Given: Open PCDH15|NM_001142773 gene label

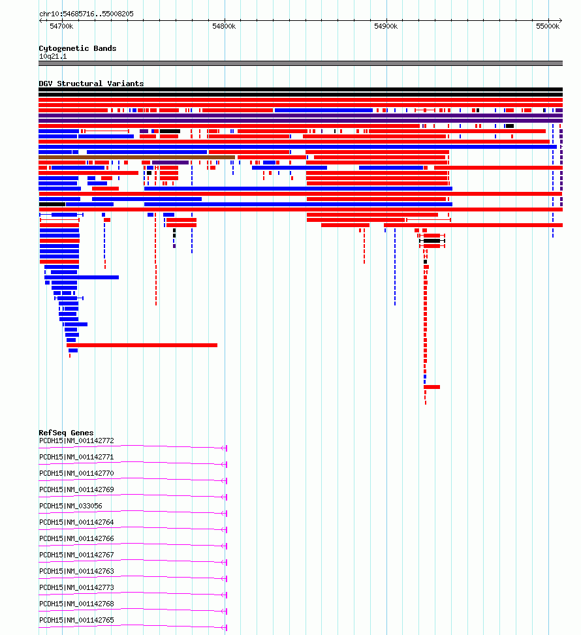Looking at the screenshot, I should [76, 587].
